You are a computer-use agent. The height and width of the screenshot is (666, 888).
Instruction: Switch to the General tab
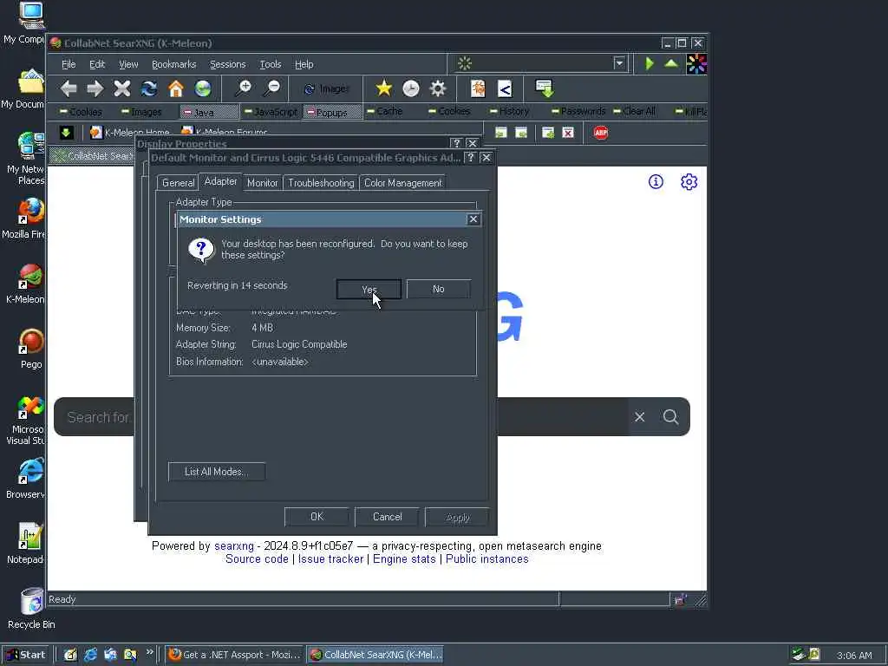178,182
